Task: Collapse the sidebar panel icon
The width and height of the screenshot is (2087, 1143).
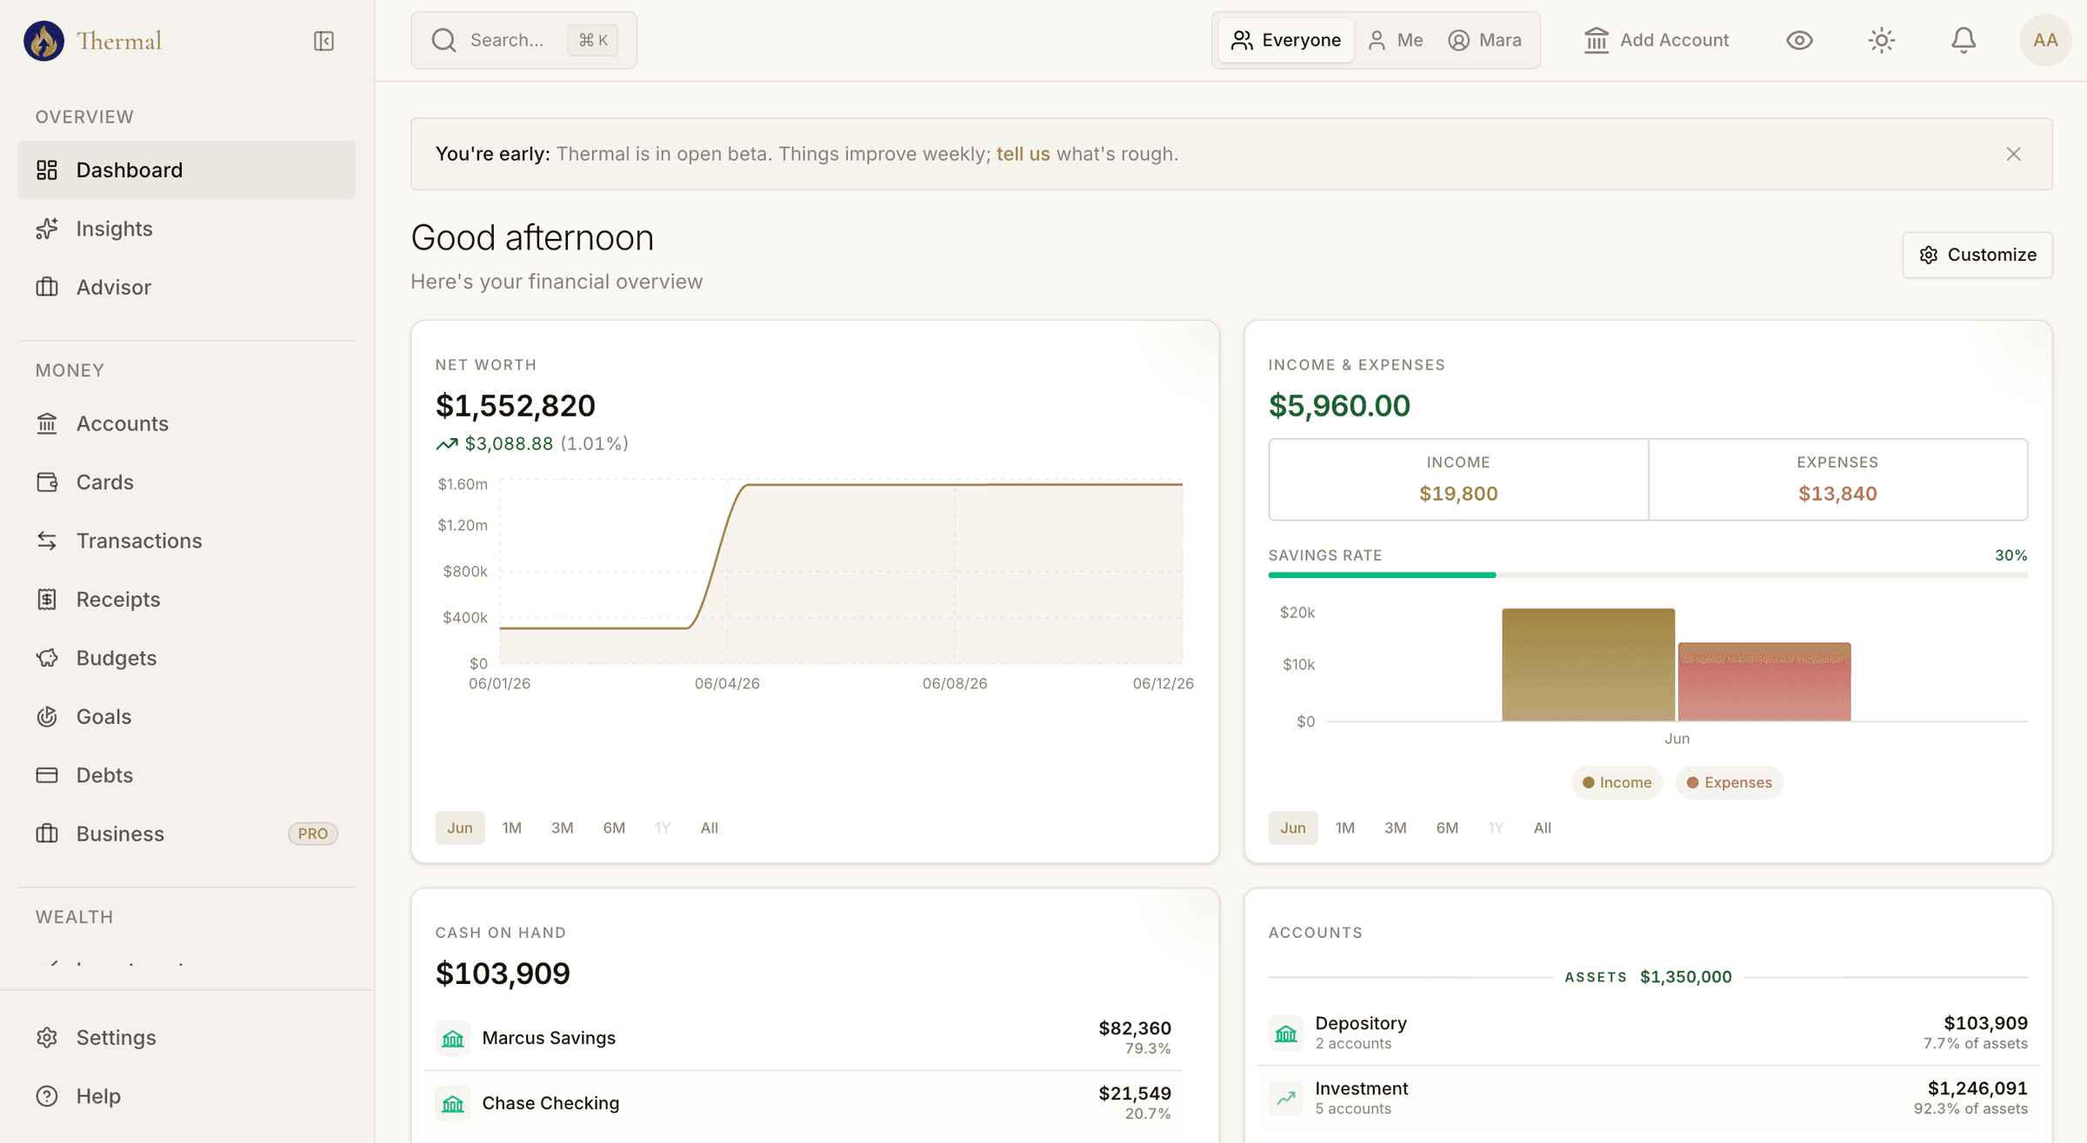Action: pyautogui.click(x=323, y=41)
